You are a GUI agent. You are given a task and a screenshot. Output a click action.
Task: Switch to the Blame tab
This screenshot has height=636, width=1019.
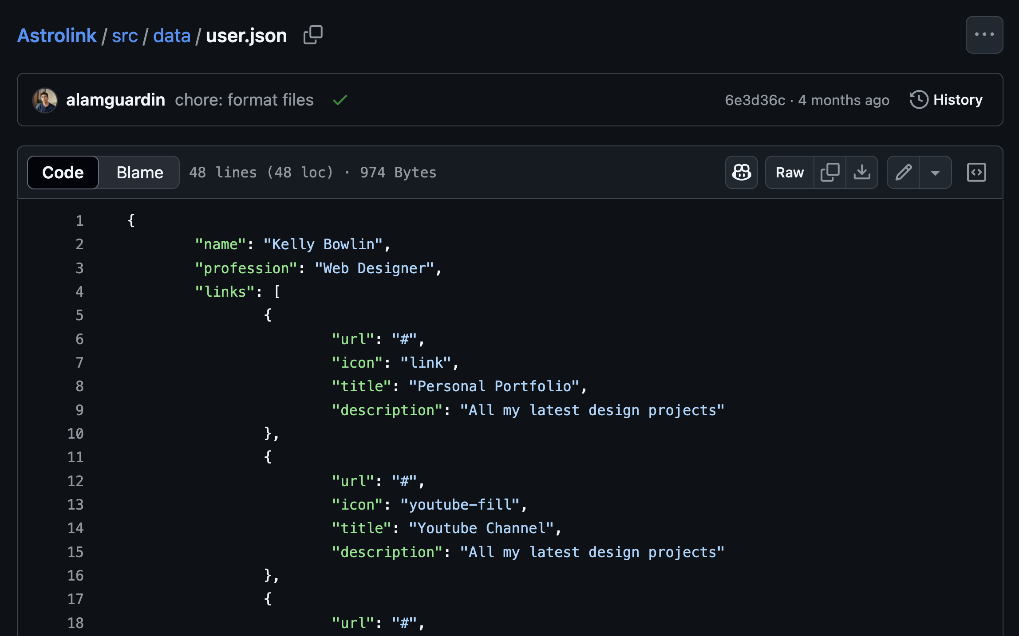[140, 172]
